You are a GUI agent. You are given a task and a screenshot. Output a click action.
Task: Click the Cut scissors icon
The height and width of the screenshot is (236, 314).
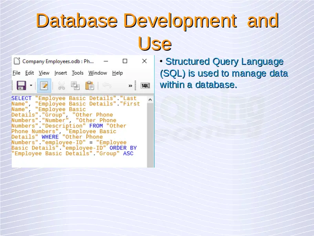[62, 86]
